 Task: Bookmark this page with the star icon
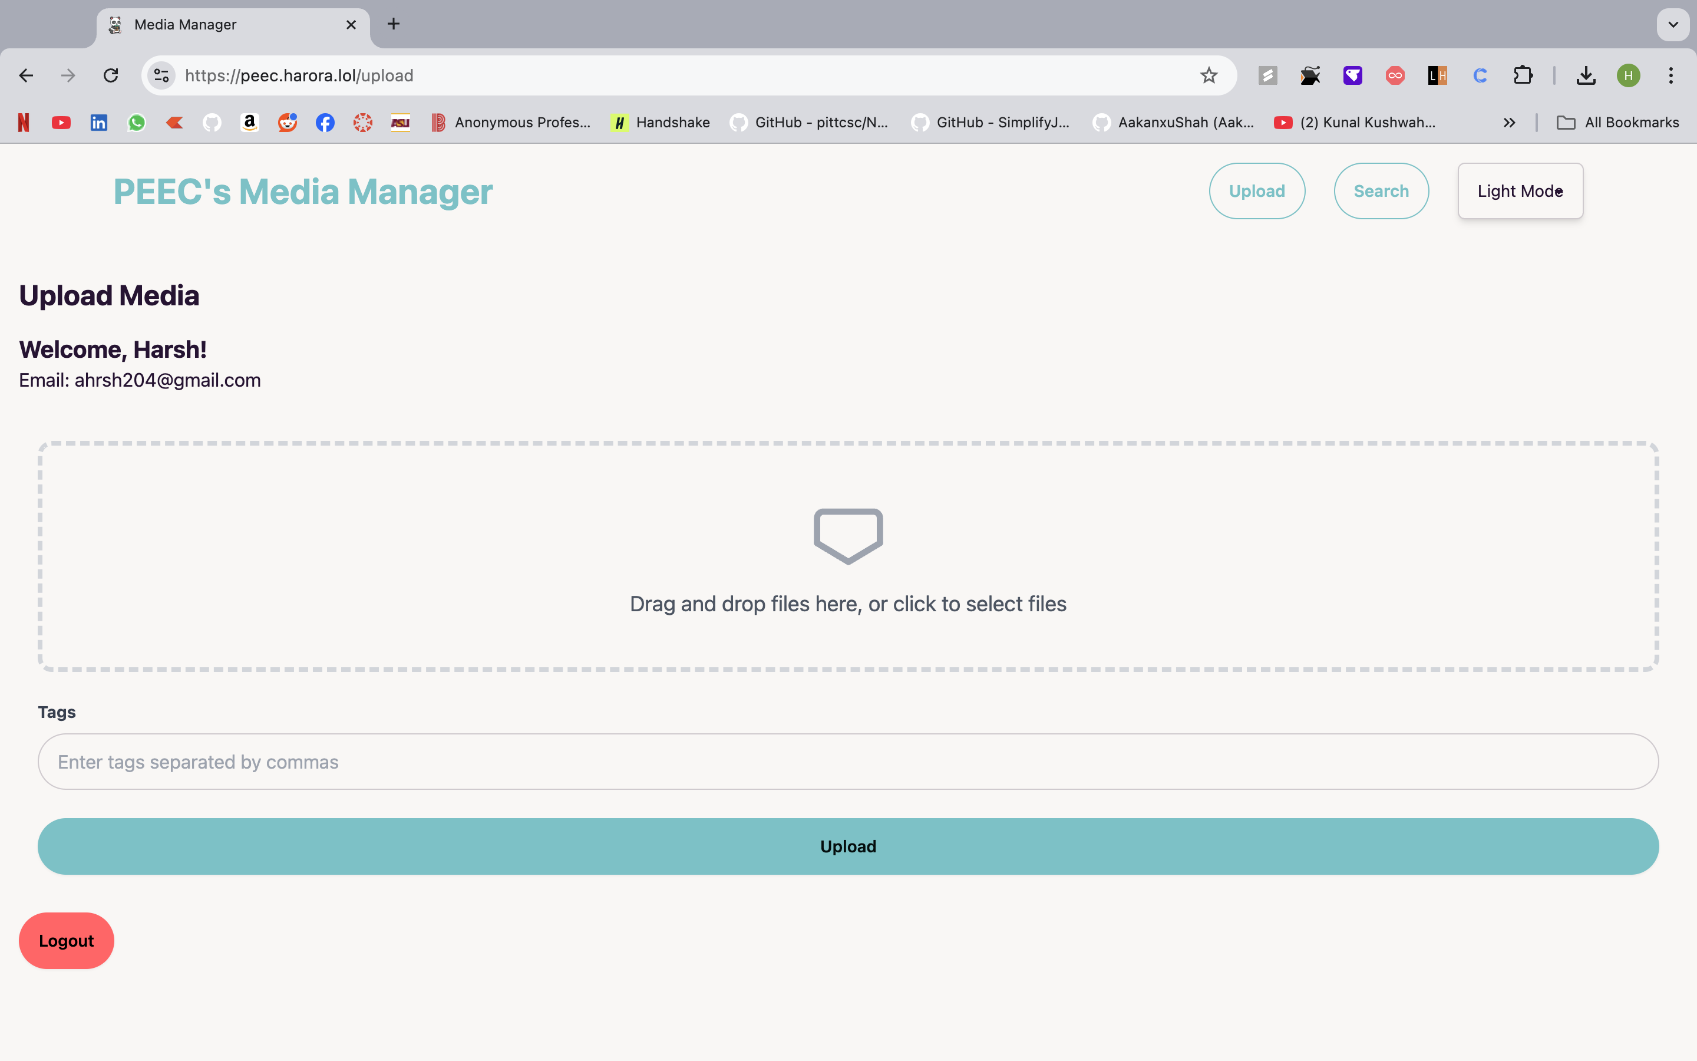[1209, 75]
